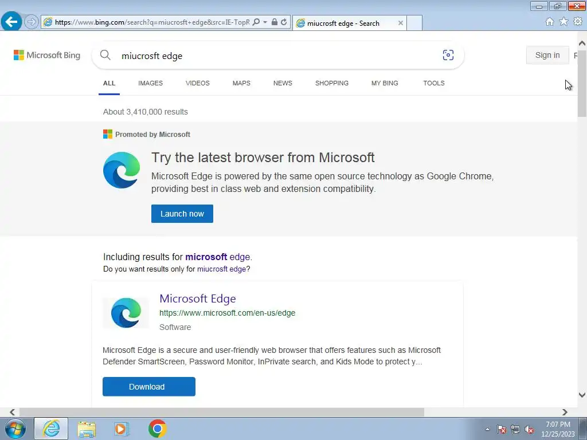Go back with the IE back arrow
The height and width of the screenshot is (440, 587).
click(11, 21)
